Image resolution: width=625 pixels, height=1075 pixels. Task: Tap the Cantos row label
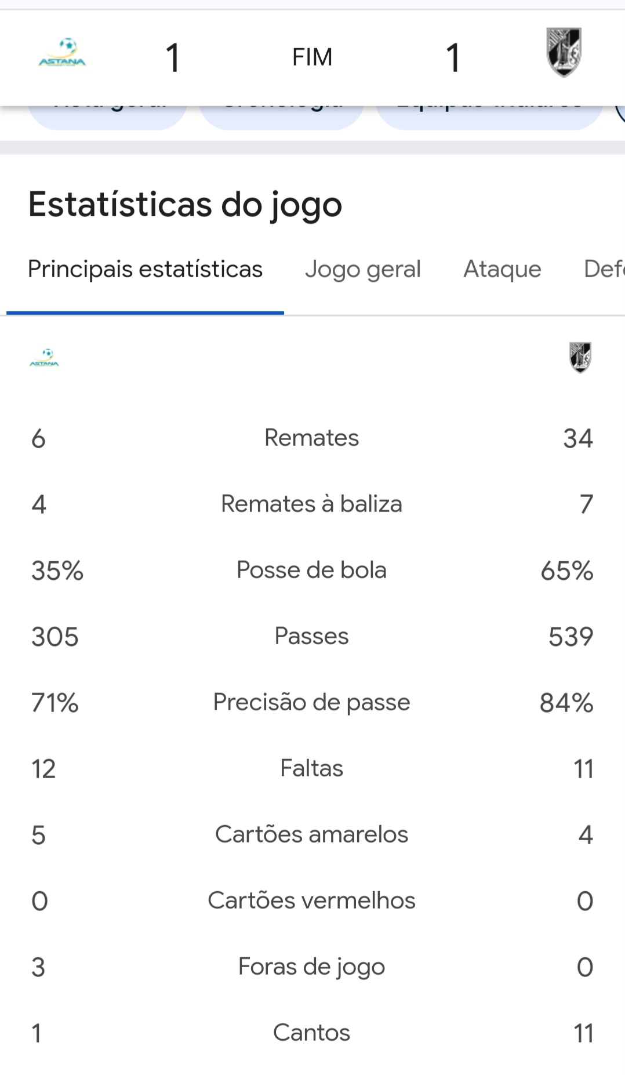[311, 1033]
